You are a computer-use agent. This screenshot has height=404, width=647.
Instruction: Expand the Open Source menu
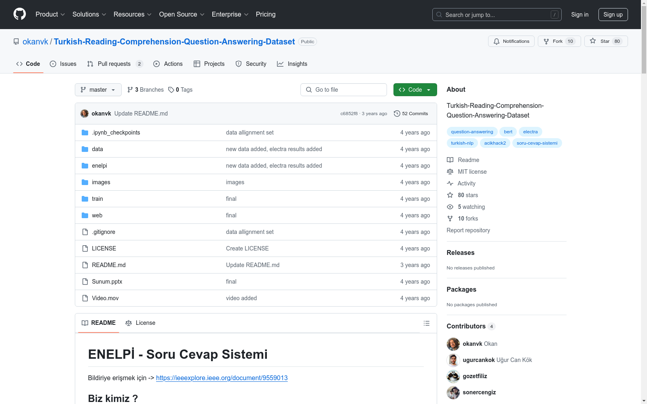pyautogui.click(x=182, y=15)
